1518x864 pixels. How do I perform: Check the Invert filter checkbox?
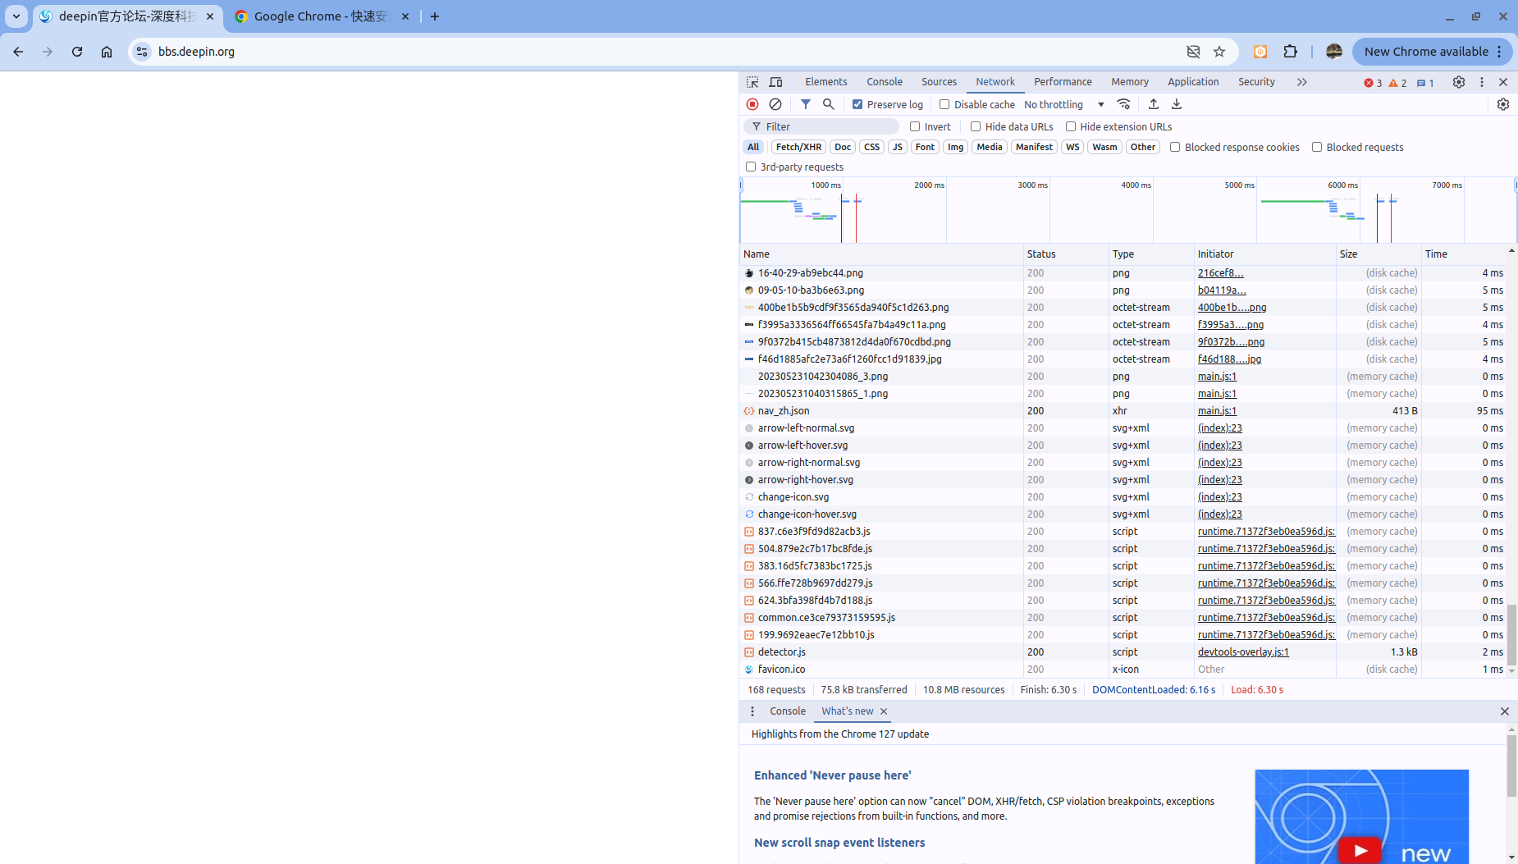coord(915,126)
